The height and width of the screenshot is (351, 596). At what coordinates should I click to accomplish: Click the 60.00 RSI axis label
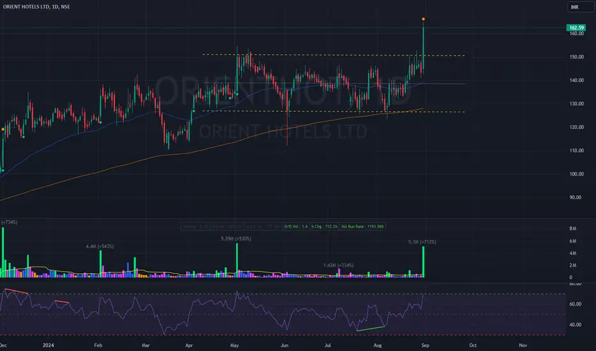click(x=575, y=304)
